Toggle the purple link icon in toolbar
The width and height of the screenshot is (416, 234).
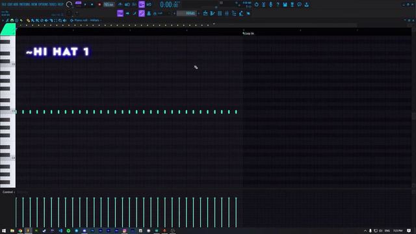142,13
